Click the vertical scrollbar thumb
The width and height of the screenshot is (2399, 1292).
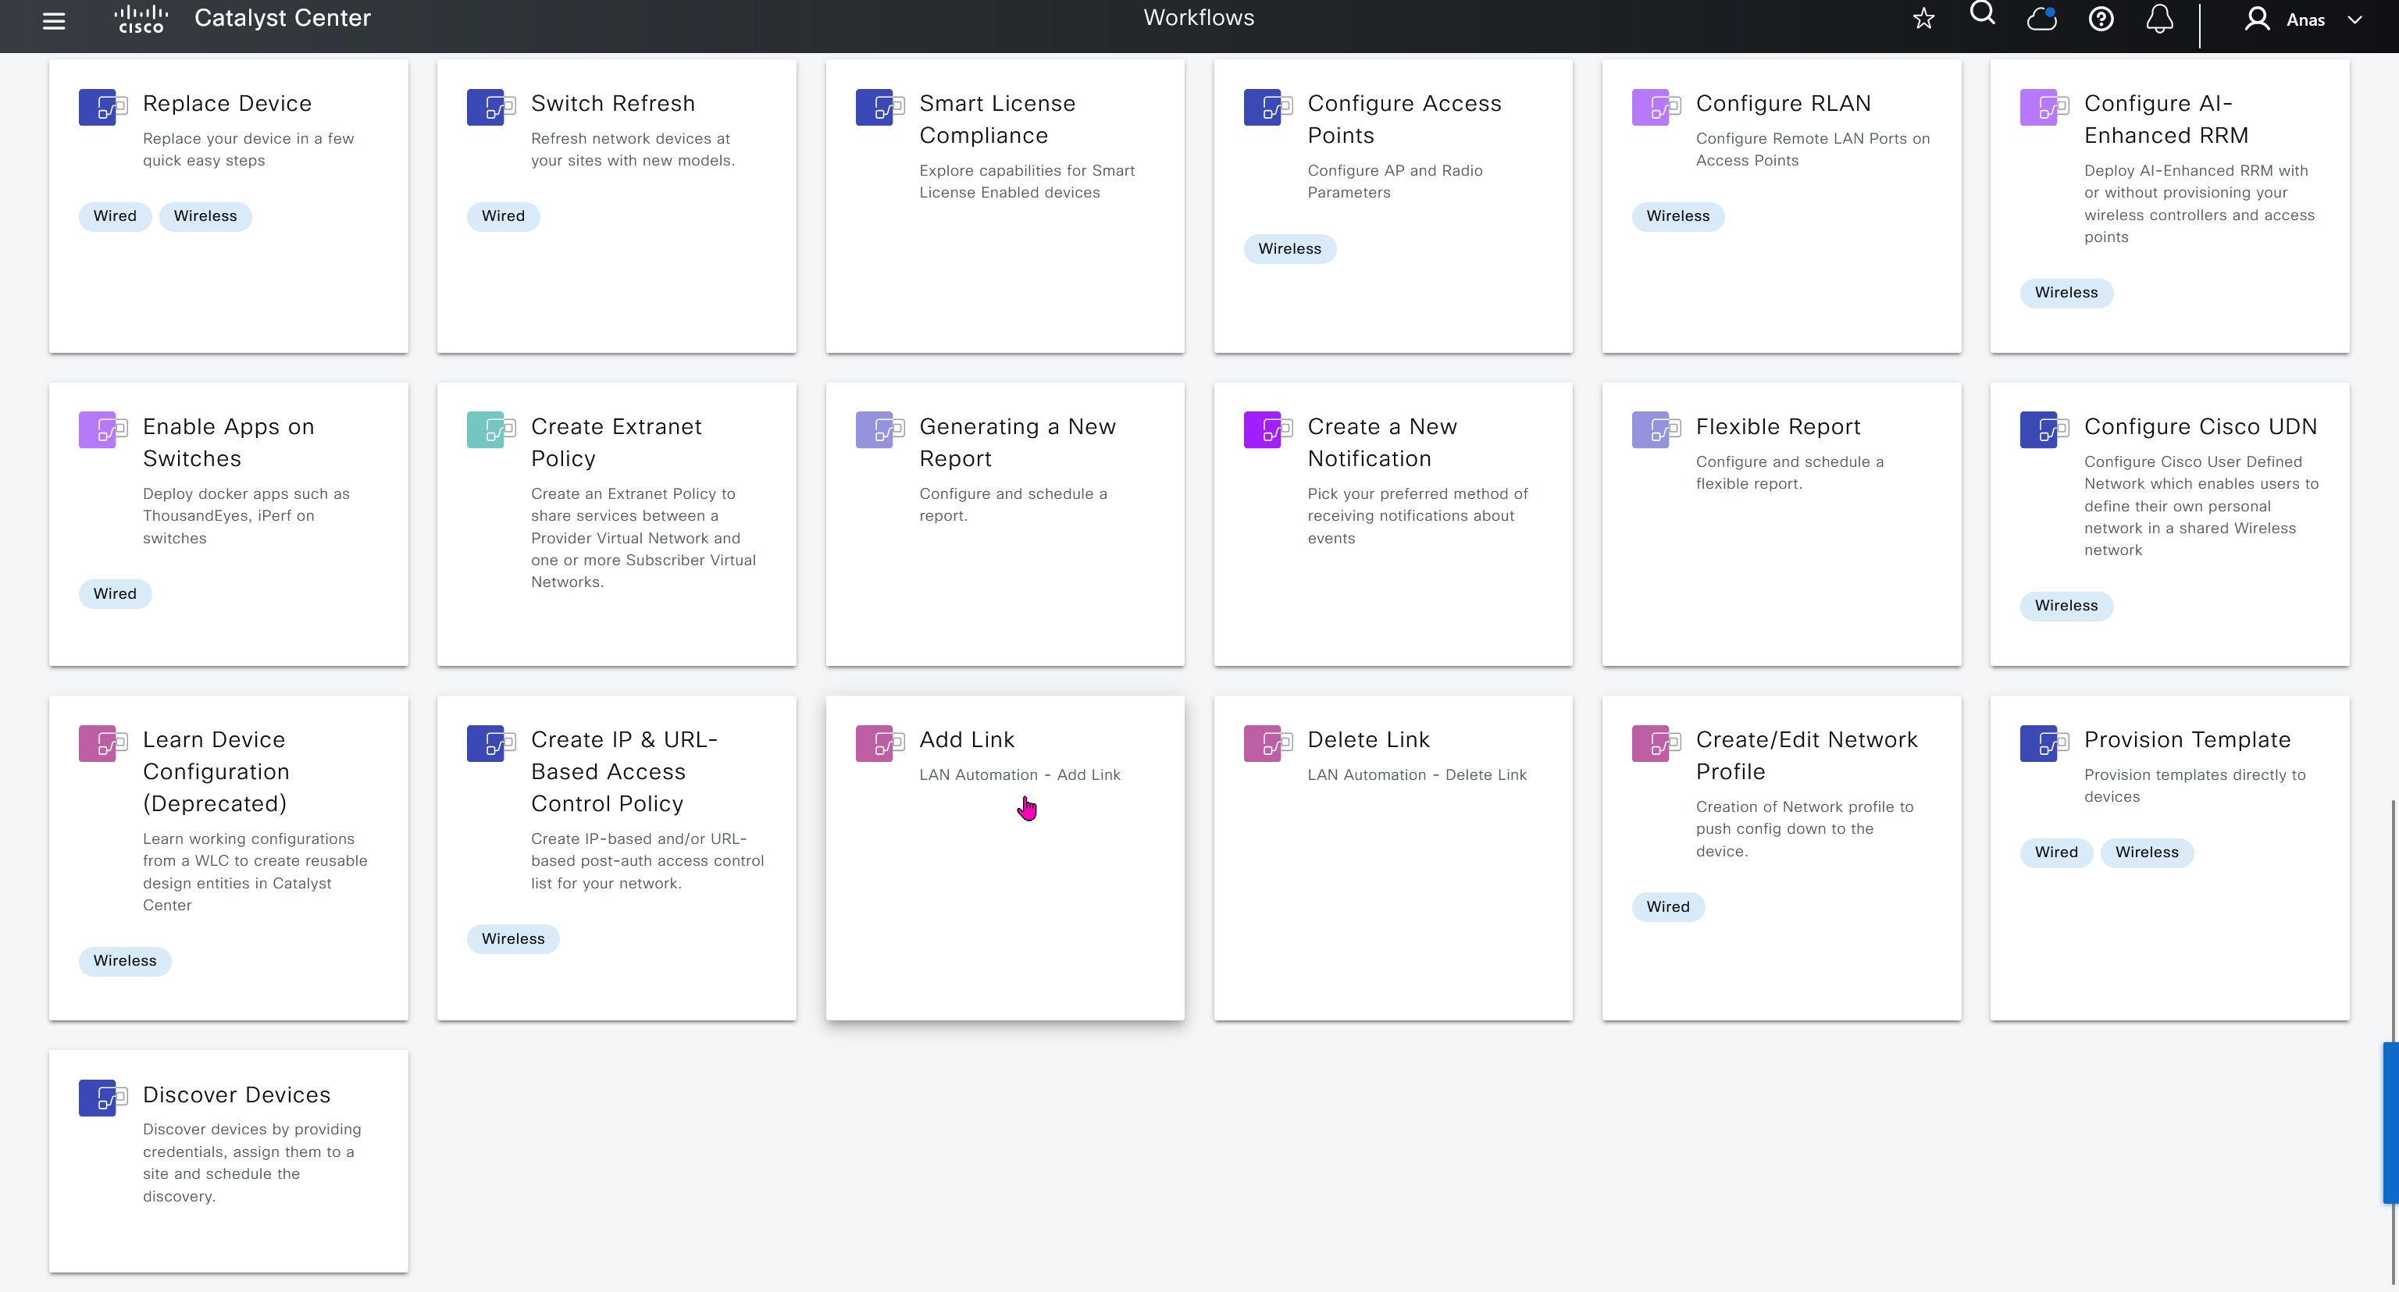click(2390, 1123)
